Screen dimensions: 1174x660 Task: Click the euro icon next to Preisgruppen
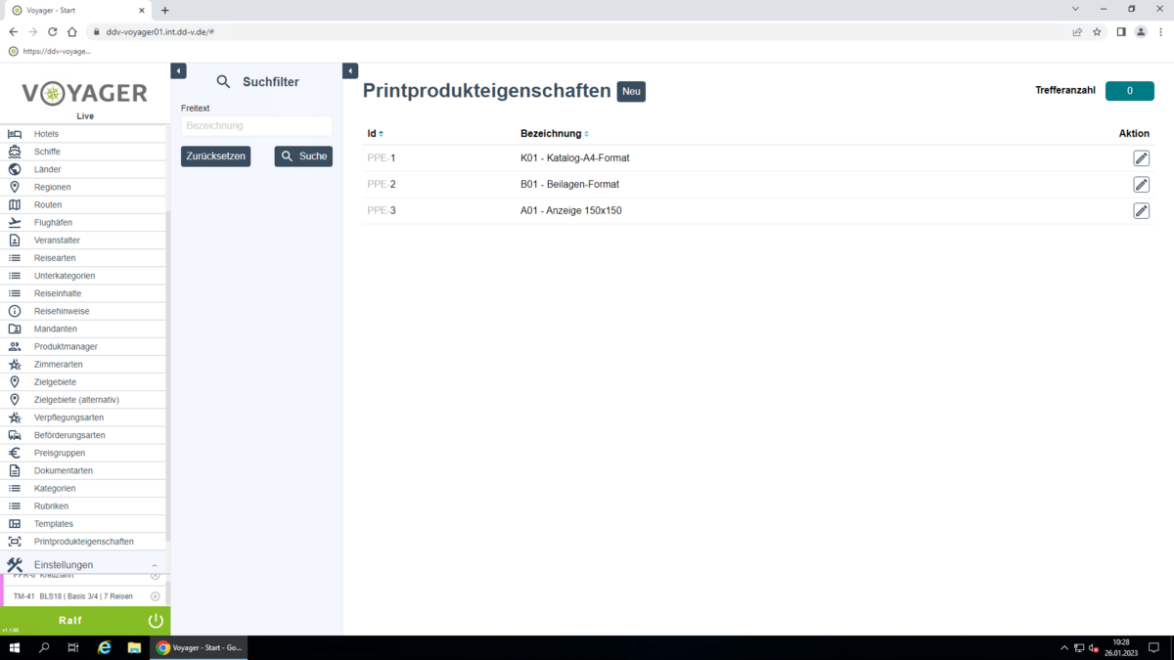15,453
